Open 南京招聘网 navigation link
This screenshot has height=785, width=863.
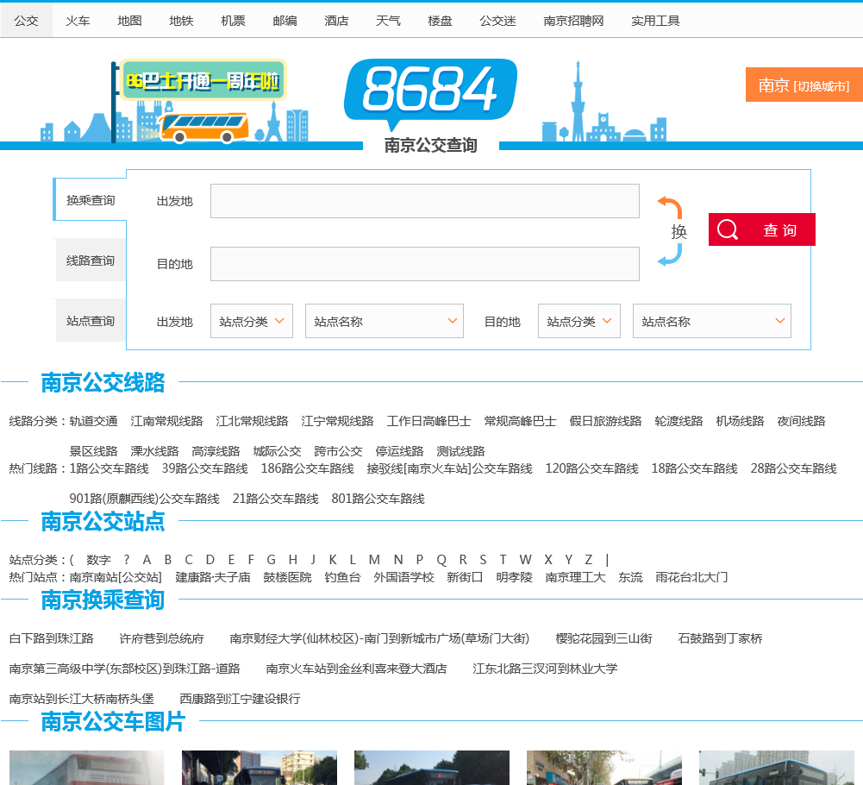tap(573, 21)
